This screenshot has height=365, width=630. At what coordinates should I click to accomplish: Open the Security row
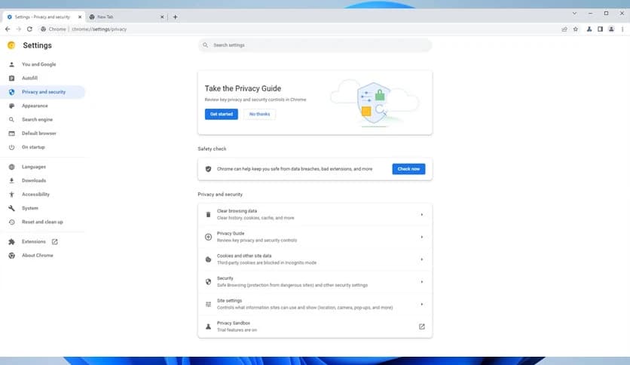point(315,282)
